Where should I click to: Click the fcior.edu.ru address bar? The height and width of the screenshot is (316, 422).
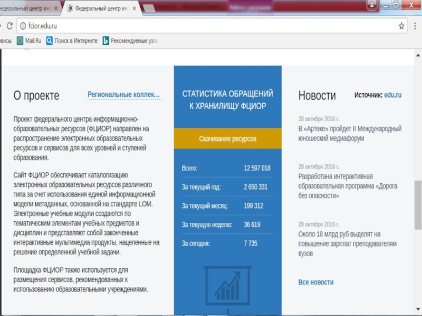[211, 26]
